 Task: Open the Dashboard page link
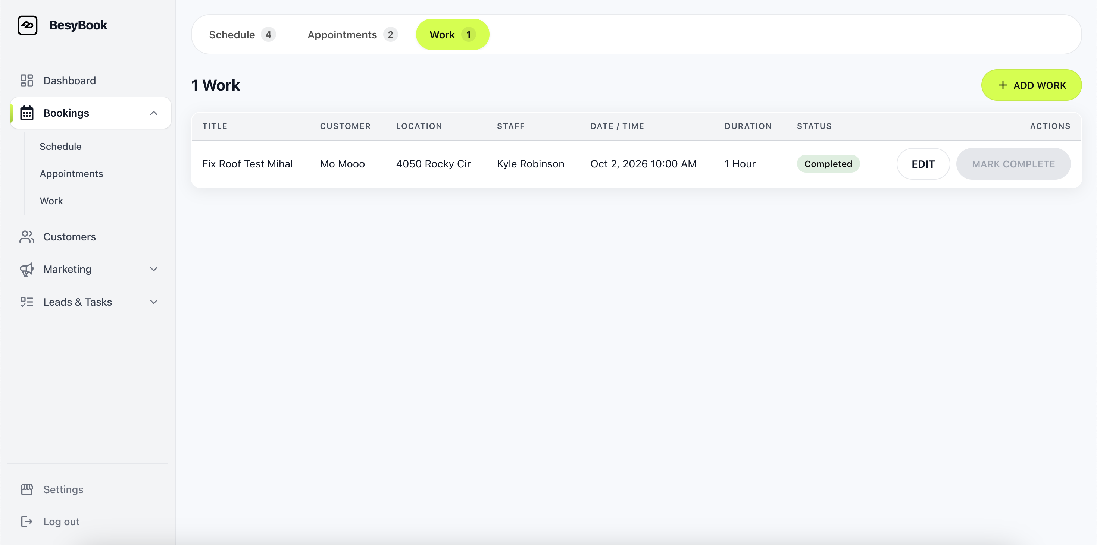[69, 81]
